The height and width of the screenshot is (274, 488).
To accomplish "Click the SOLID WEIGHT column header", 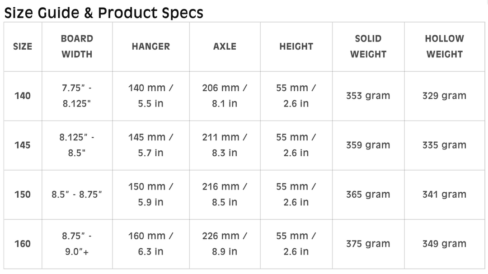I will 368,46.
